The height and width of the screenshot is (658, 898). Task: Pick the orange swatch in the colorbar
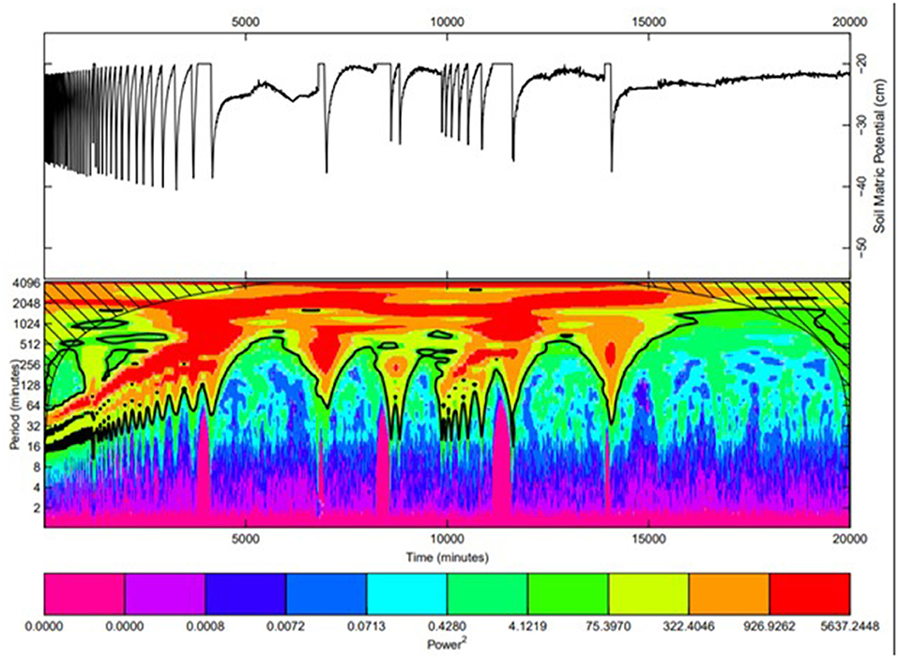coord(729,594)
